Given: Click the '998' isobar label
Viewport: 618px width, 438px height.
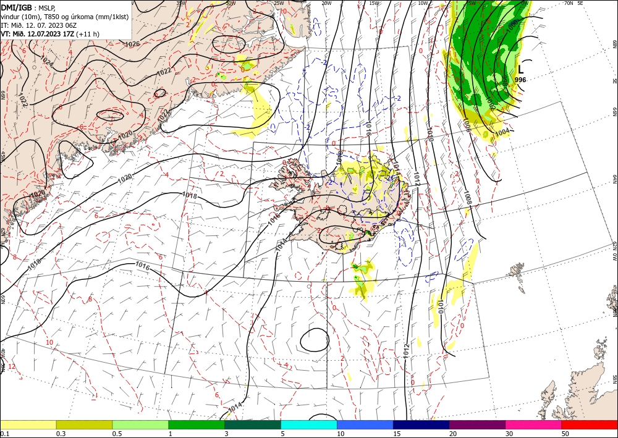Looking at the screenshot, I should point(504,80).
